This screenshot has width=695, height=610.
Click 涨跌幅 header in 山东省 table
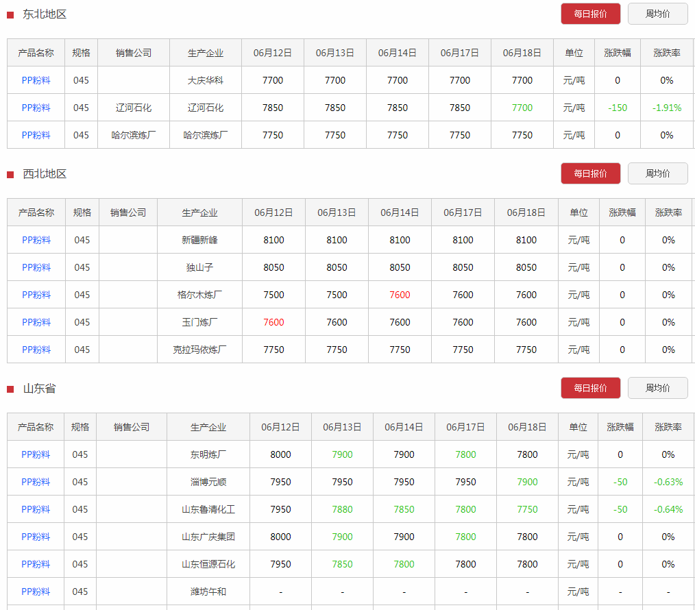coord(620,427)
